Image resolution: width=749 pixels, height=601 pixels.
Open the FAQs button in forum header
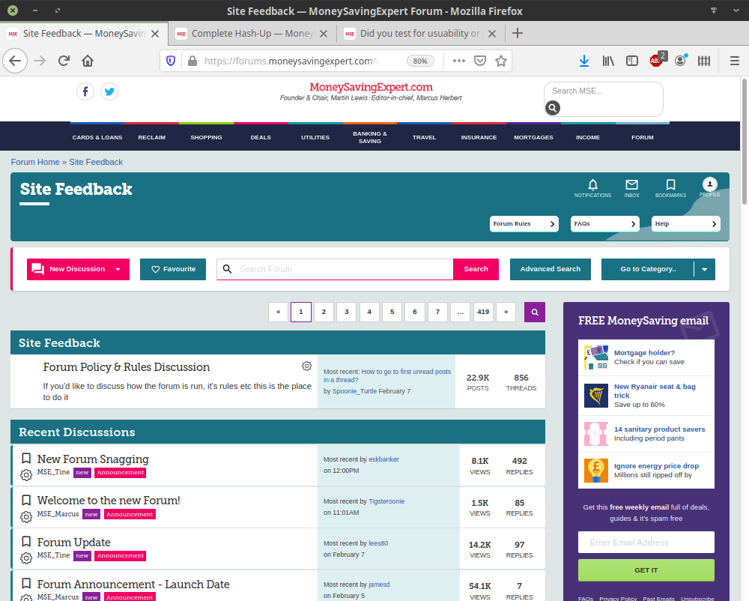605,224
